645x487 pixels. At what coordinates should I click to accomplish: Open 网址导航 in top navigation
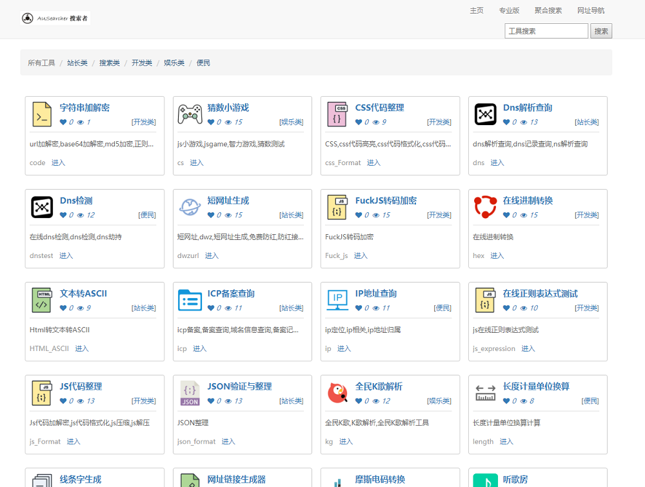(591, 10)
